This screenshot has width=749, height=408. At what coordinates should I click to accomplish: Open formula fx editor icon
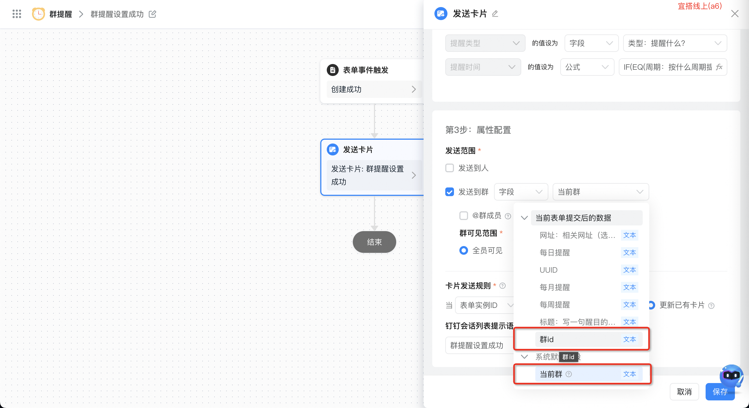[719, 67]
